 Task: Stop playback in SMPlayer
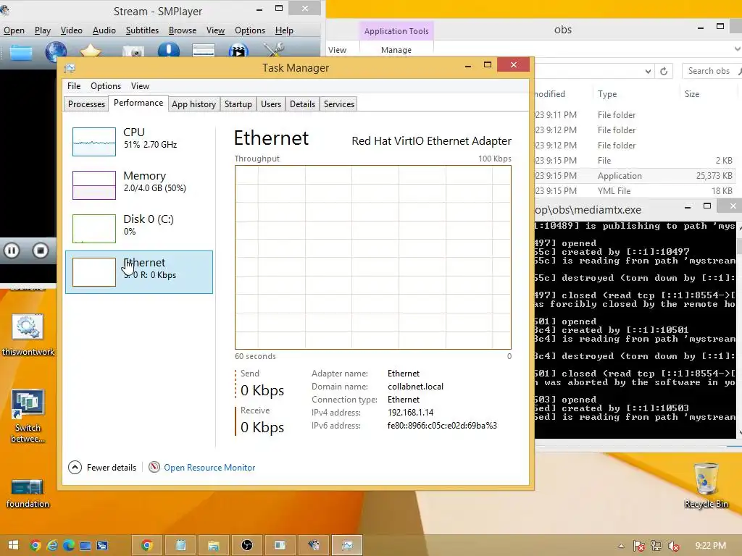click(x=41, y=250)
